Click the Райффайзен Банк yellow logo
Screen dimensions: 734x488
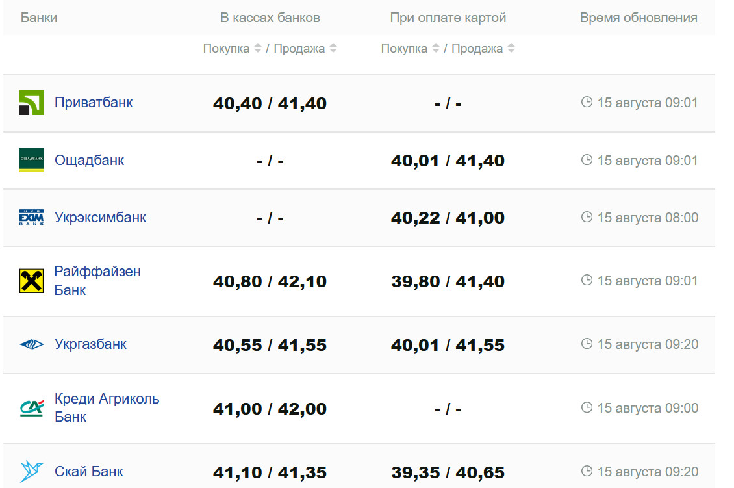point(32,281)
